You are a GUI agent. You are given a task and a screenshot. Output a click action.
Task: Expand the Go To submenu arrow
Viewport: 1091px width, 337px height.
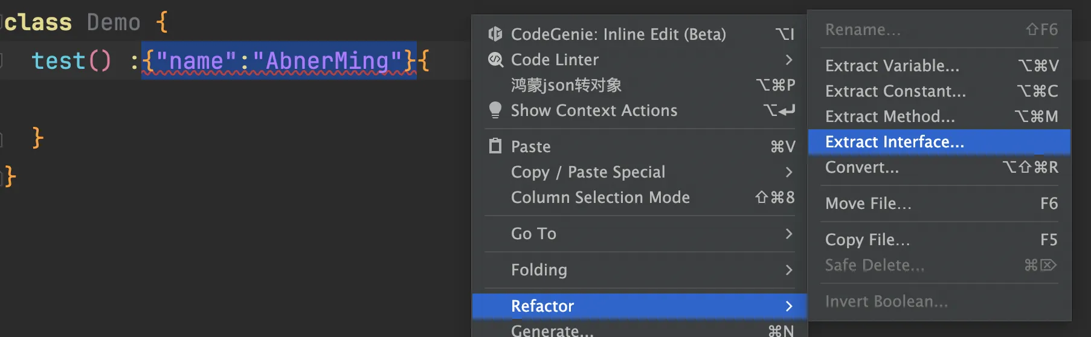788,234
